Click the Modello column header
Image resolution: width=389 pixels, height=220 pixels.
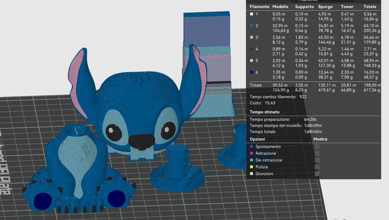point(280,6)
